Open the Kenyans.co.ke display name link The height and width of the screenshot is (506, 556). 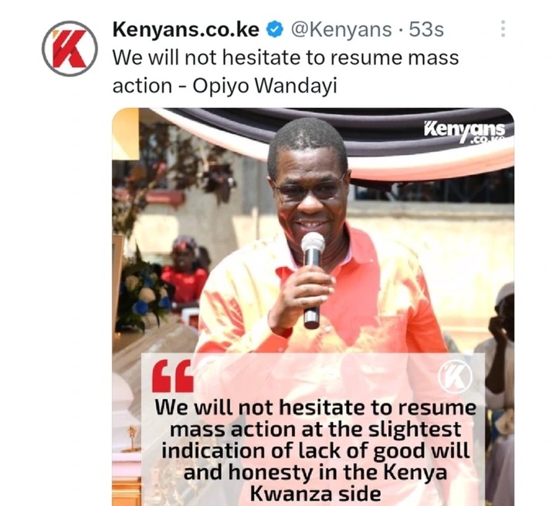[186, 29]
